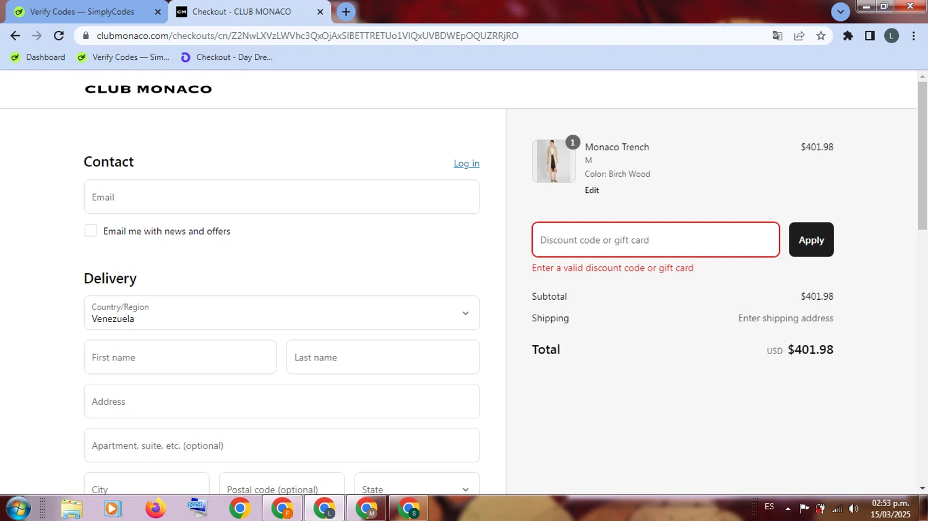The width and height of the screenshot is (928, 521).
Task: Open the Verify Codes bookmark
Action: click(123, 57)
